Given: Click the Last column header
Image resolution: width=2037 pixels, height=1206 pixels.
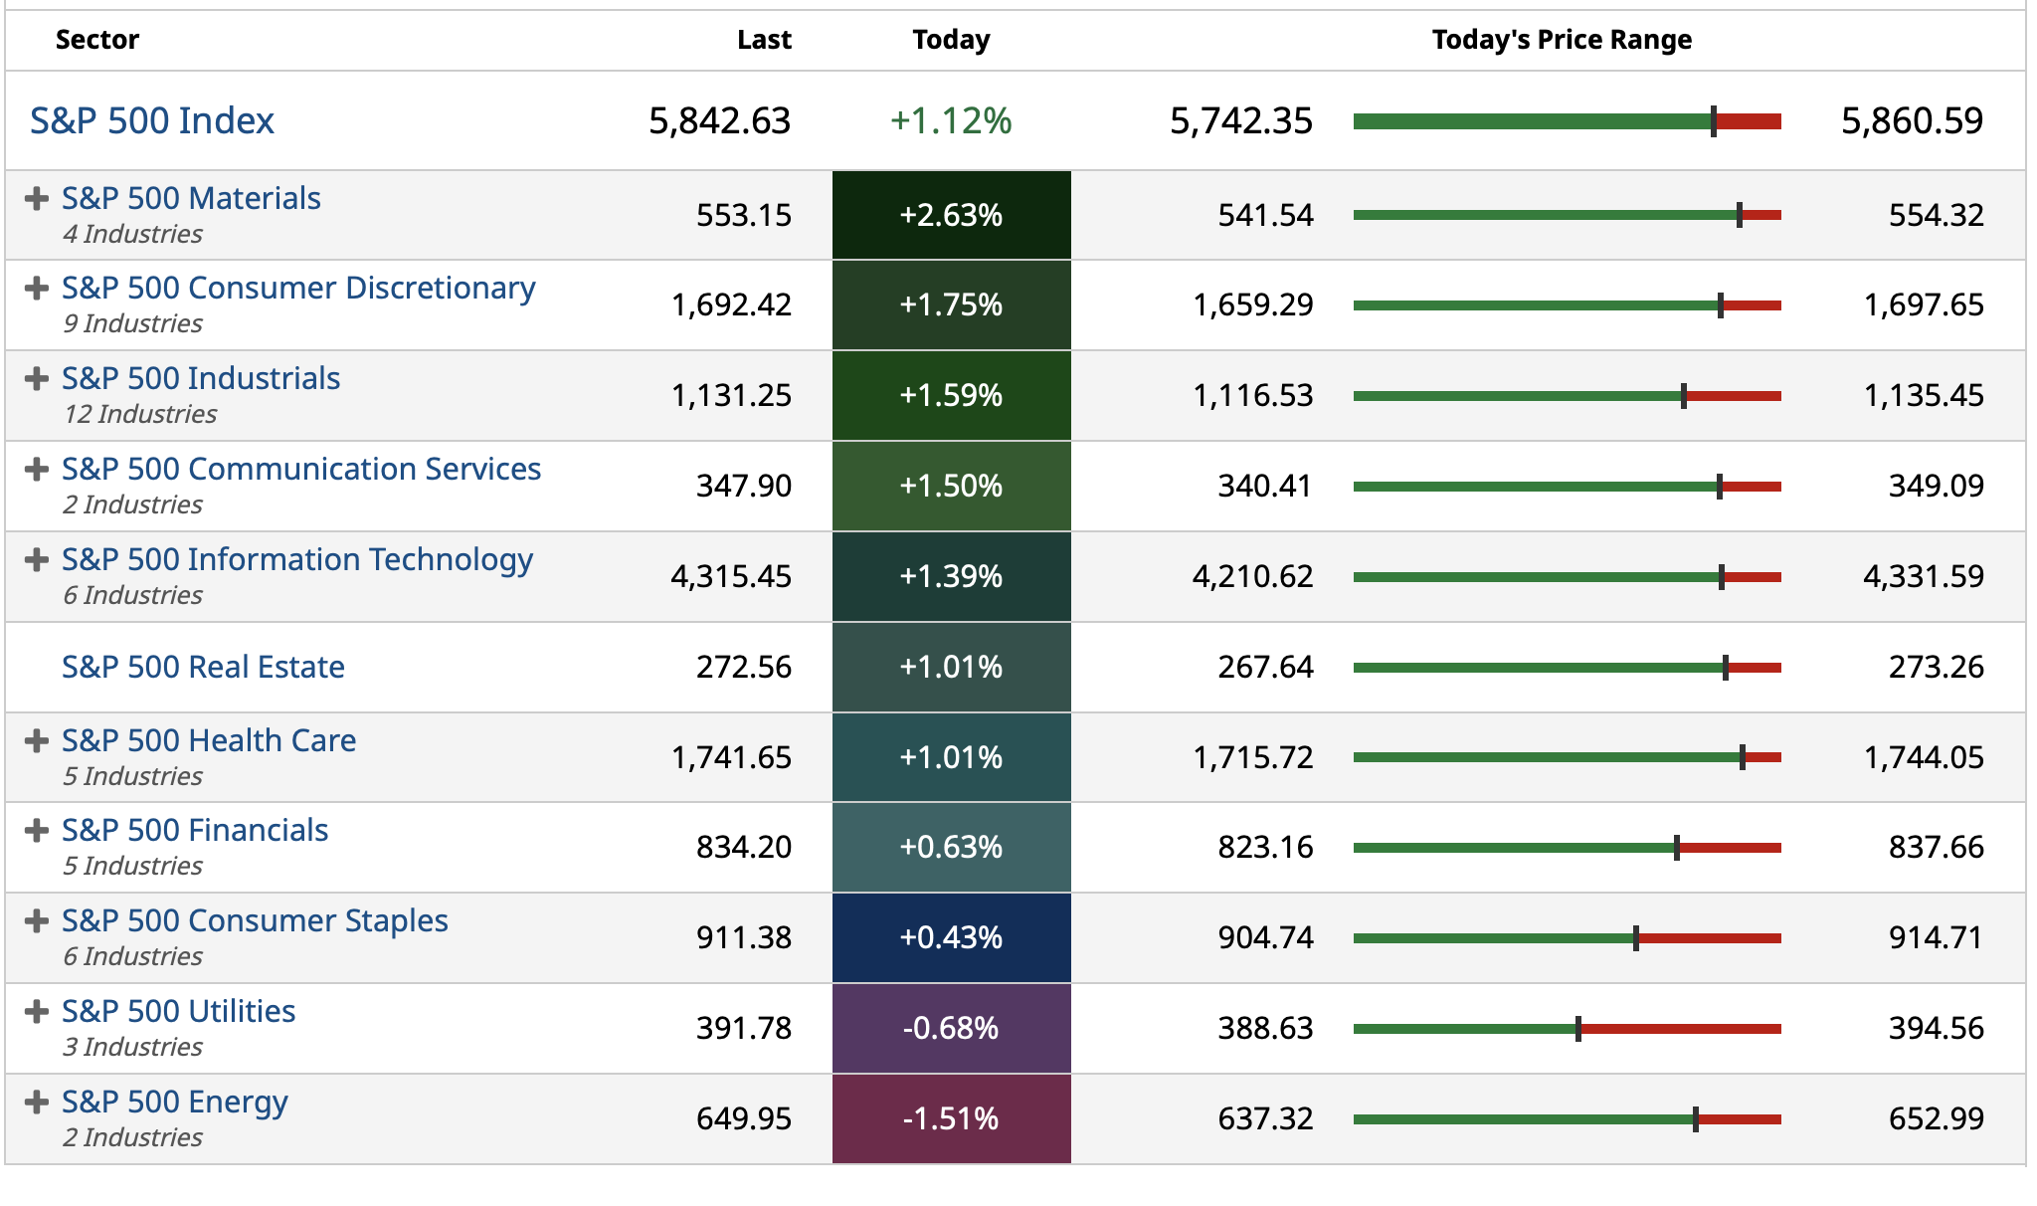Looking at the screenshot, I should click(764, 40).
